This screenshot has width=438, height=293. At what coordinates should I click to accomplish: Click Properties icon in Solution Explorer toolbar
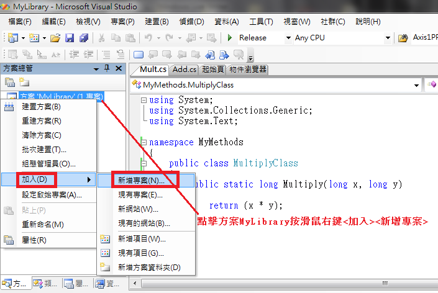(10, 82)
